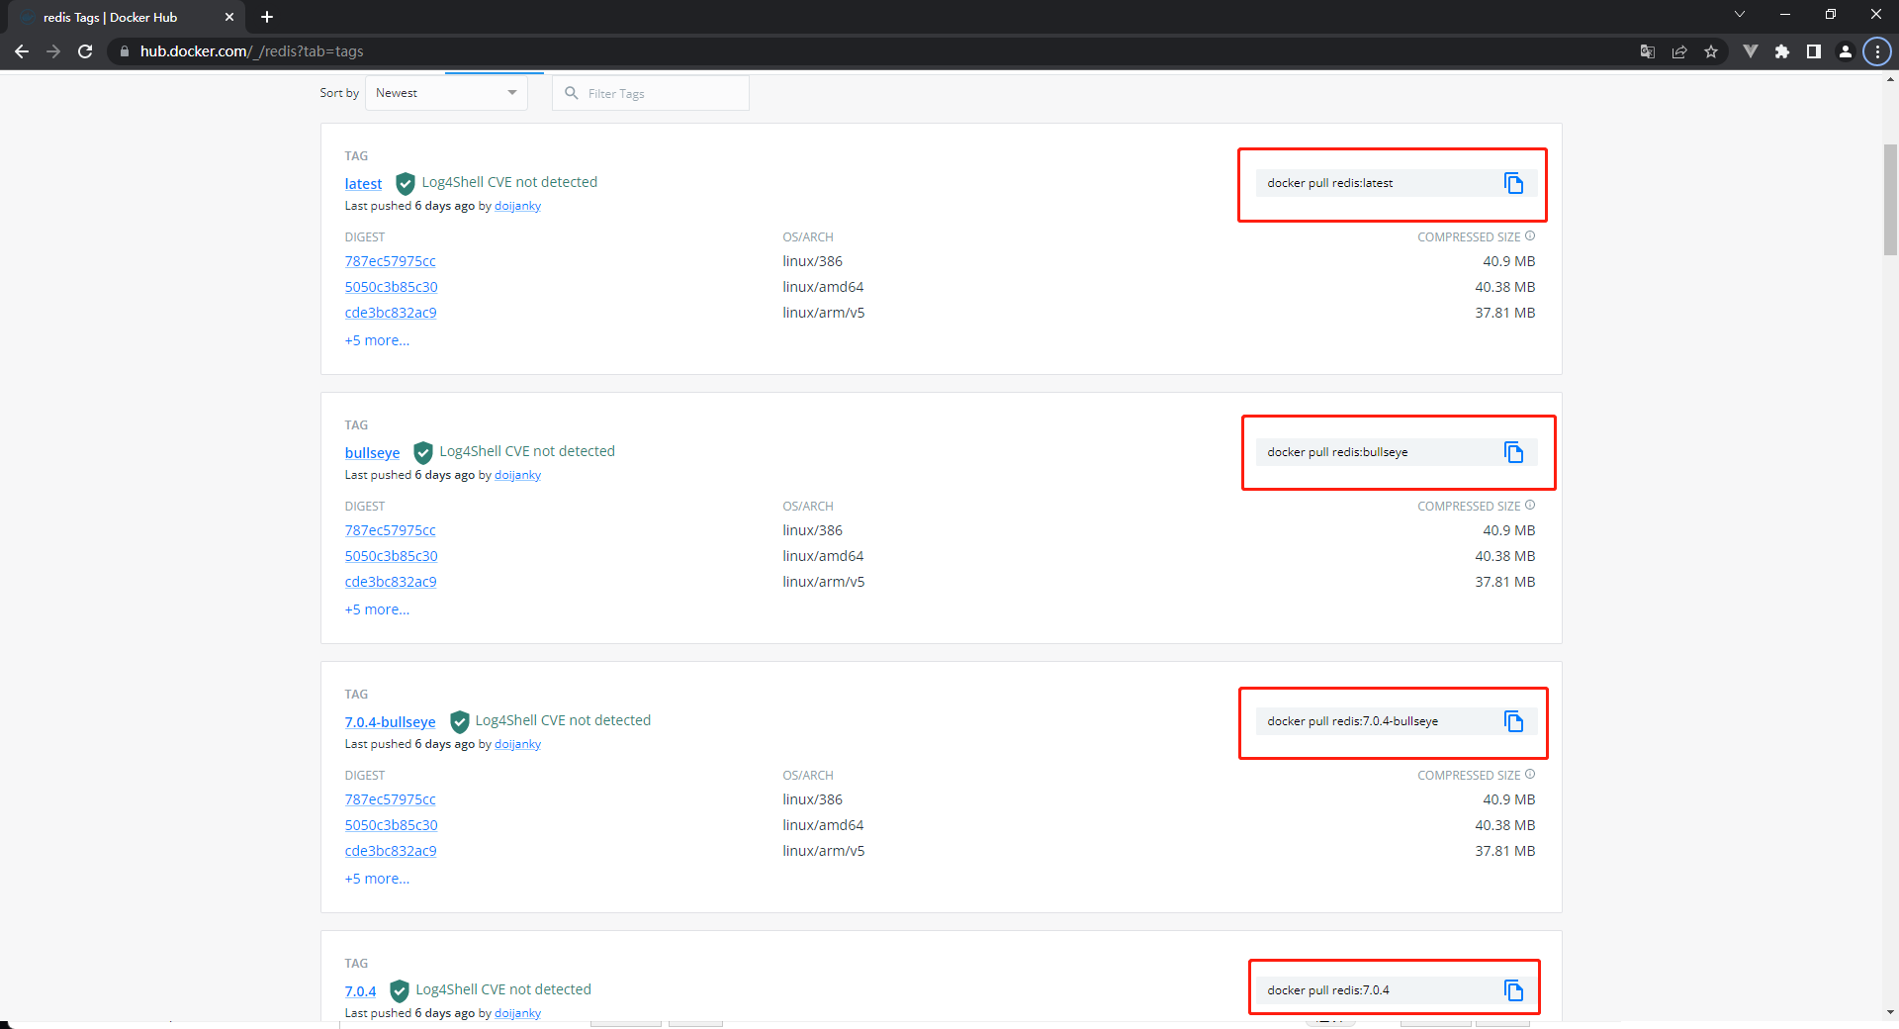Image resolution: width=1899 pixels, height=1029 pixels.
Task: Open digest 787ec57975cc under bullseye
Action: (x=390, y=530)
